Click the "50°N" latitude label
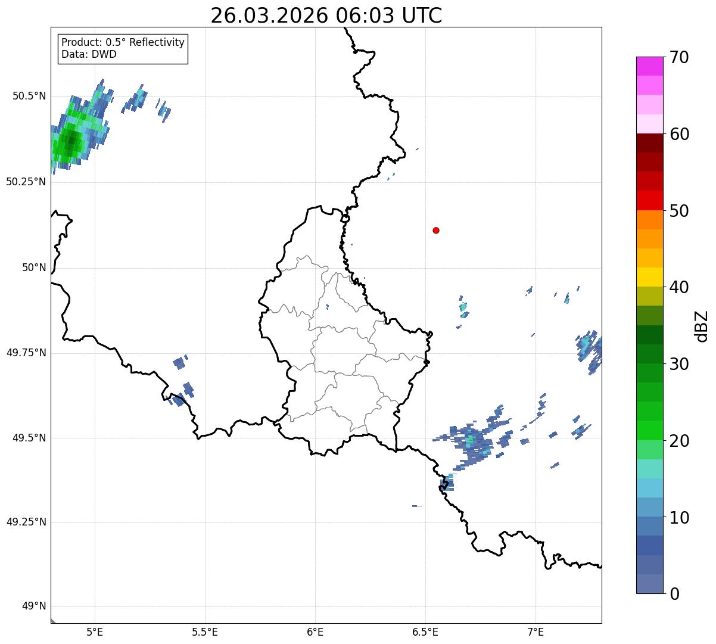 [x=34, y=267]
